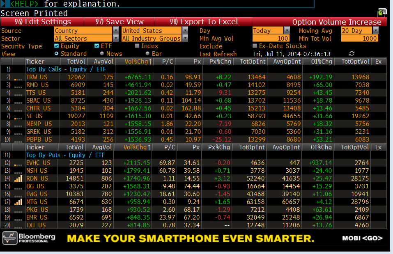Click the volume bars icon for MTG US
Screen dimensions: 393x254
(18, 202)
